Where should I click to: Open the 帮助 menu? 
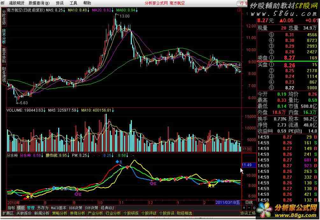pyautogui.click(x=87, y=3)
